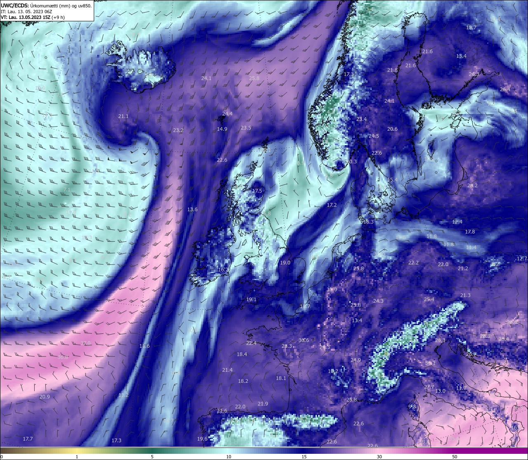528x460 pixels.
Task: Click the 11.2 value label
Action: click(x=123, y=395)
